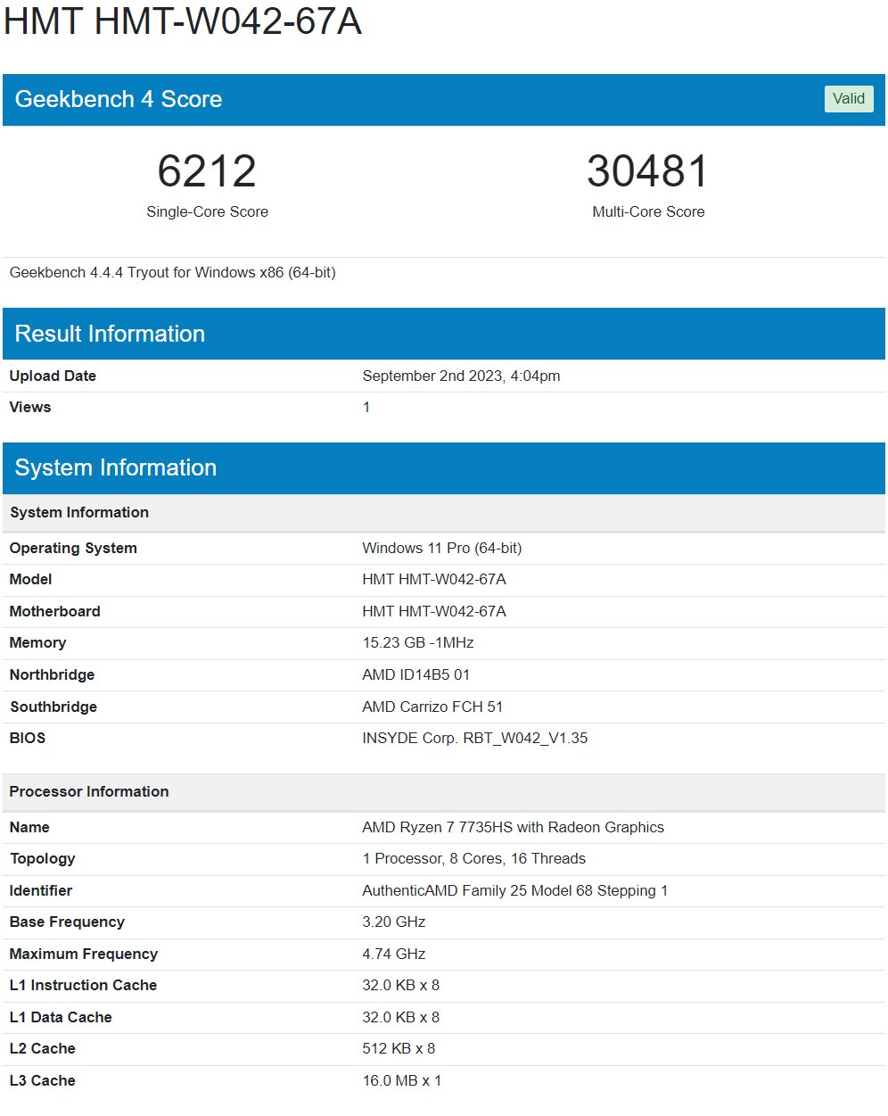This screenshot has width=888, height=1116.
Task: Click the Southbridge row label
Action: tap(53, 707)
